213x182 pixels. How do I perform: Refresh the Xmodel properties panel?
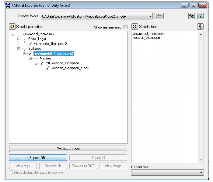point(12,26)
